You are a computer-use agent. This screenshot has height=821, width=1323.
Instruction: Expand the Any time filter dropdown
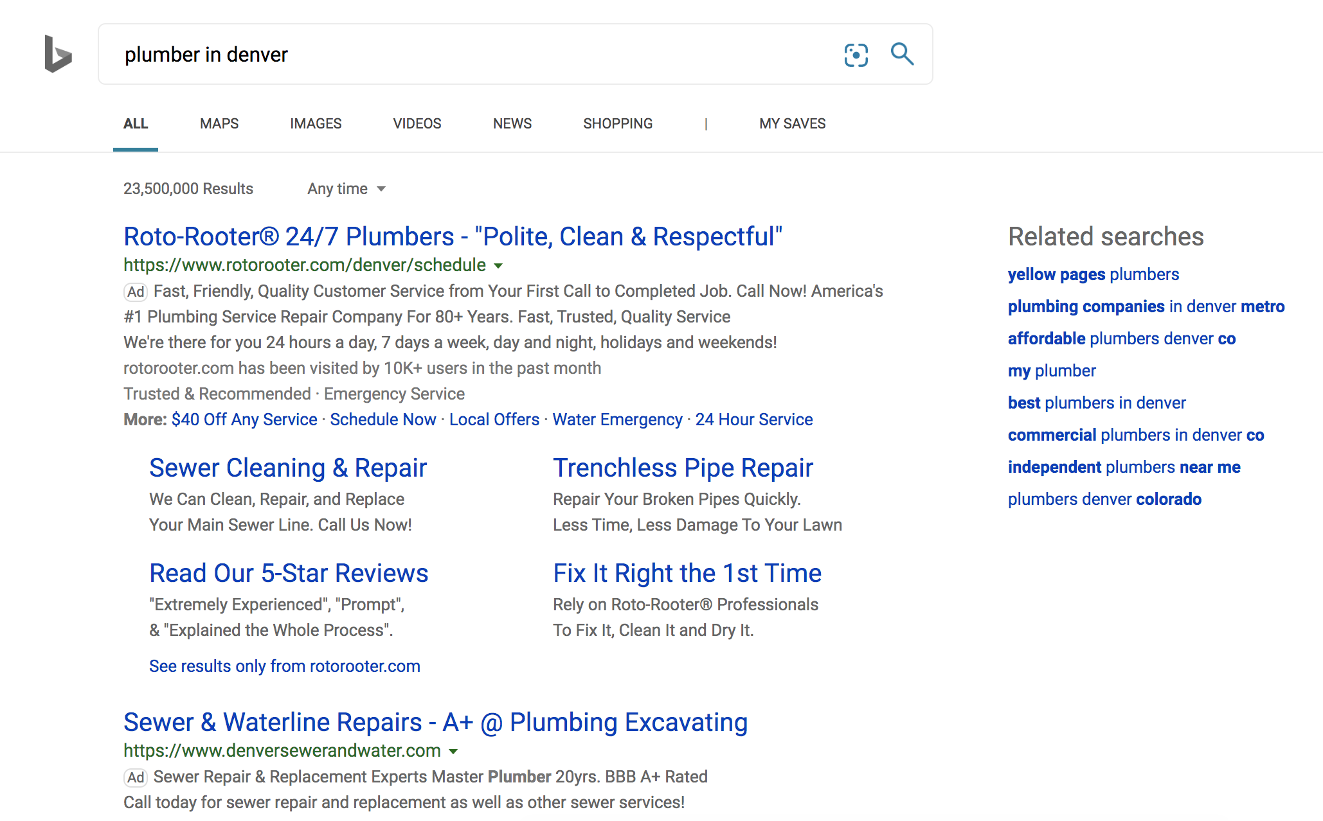pyautogui.click(x=346, y=189)
